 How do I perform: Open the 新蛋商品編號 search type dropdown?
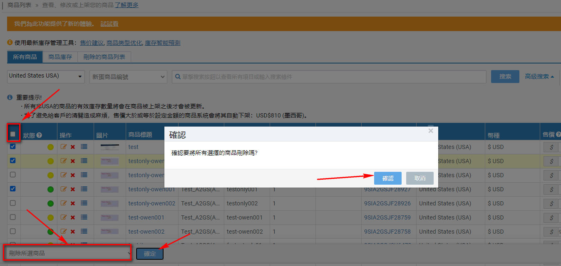pyautogui.click(x=128, y=77)
